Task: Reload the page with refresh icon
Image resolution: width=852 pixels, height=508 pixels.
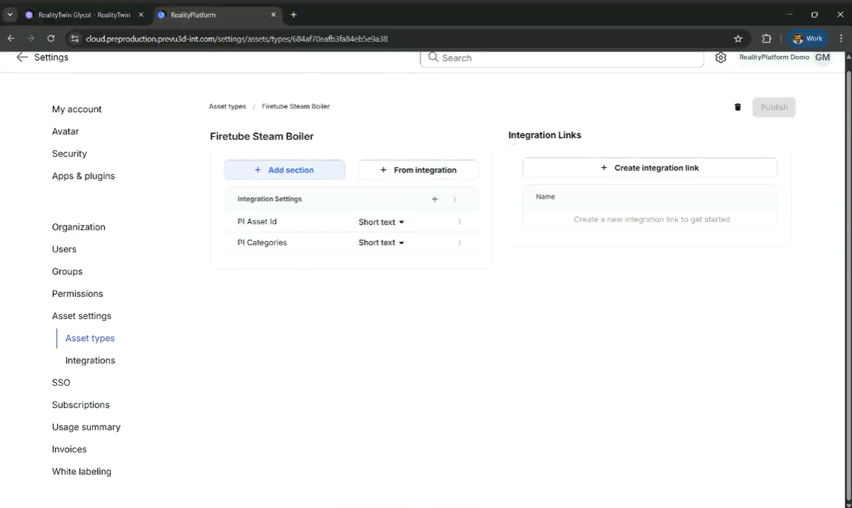Action: click(51, 38)
